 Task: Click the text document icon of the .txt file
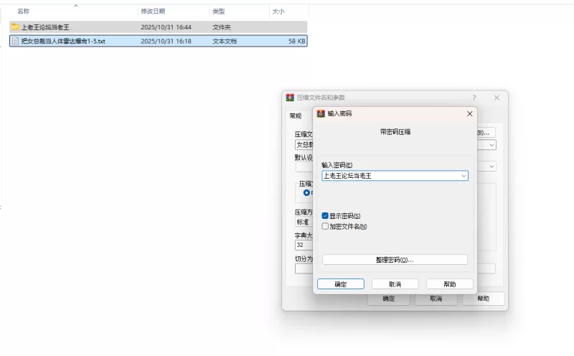coord(15,41)
